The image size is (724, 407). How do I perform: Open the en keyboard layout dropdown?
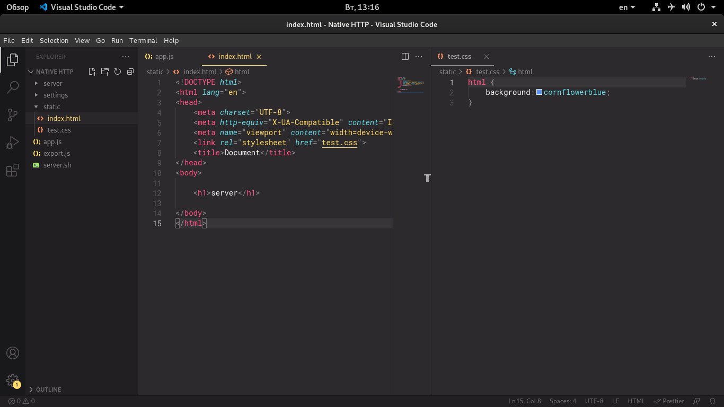coord(627,7)
